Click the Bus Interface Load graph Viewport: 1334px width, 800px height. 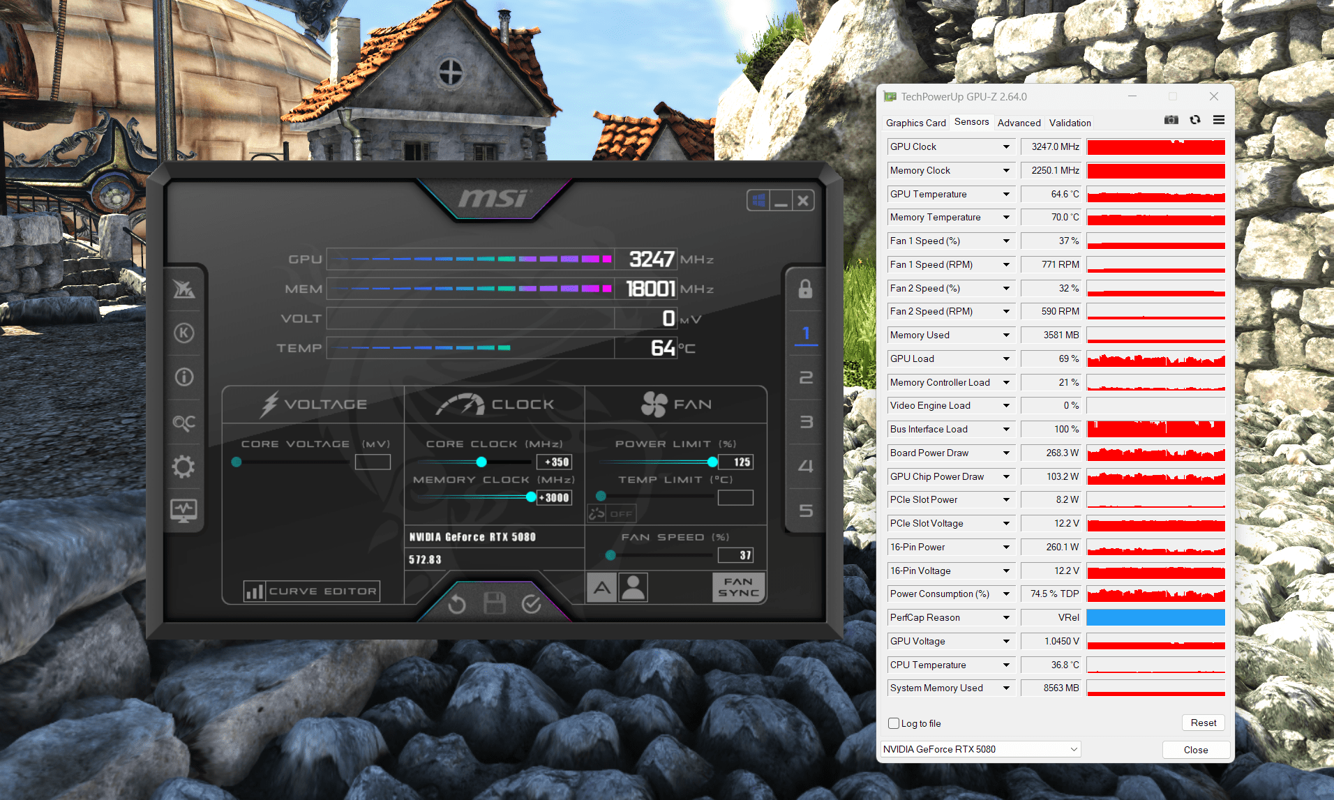point(1156,430)
